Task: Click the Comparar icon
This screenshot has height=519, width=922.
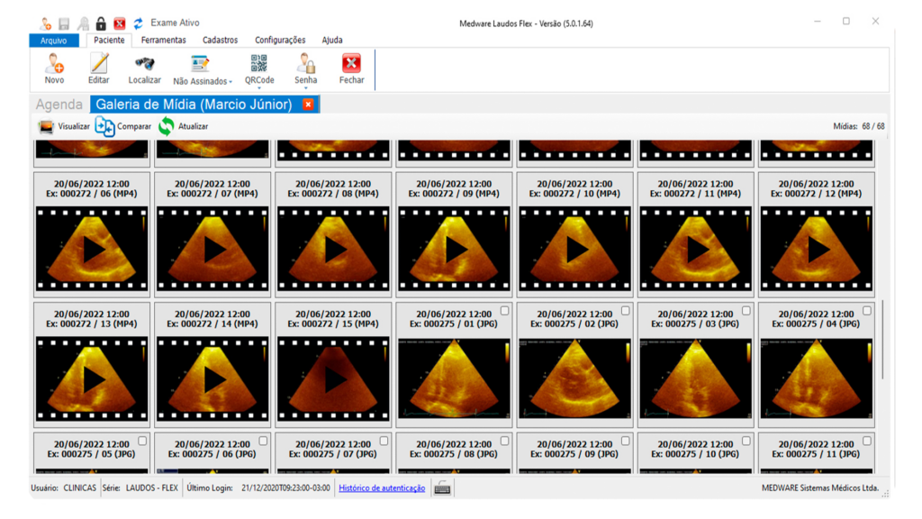Action: click(104, 126)
